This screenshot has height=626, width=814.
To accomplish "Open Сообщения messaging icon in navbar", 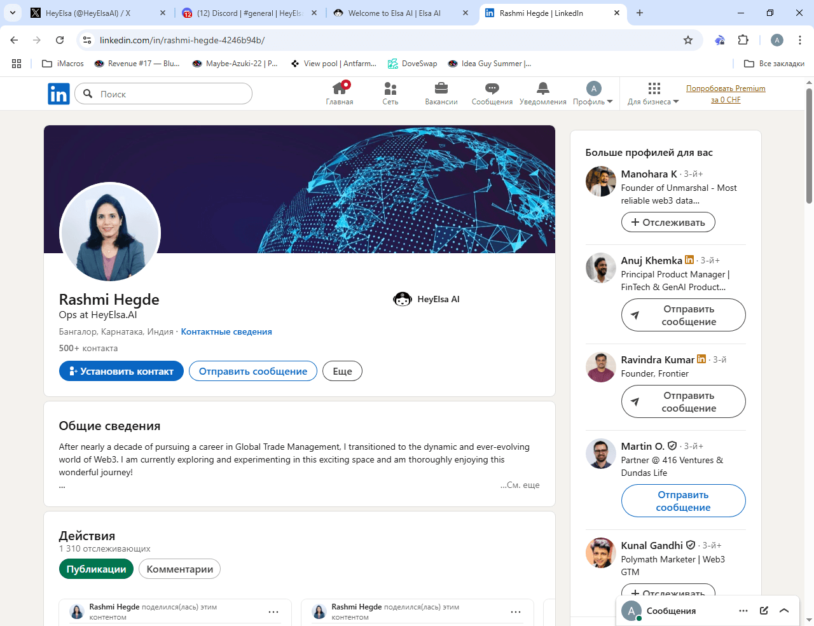I will (492, 94).
